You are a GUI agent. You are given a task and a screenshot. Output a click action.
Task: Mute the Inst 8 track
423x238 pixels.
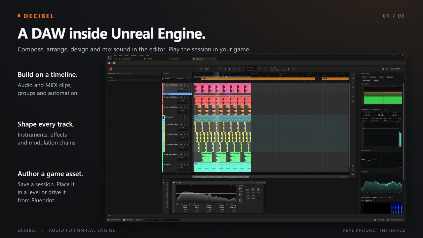tap(187, 164)
